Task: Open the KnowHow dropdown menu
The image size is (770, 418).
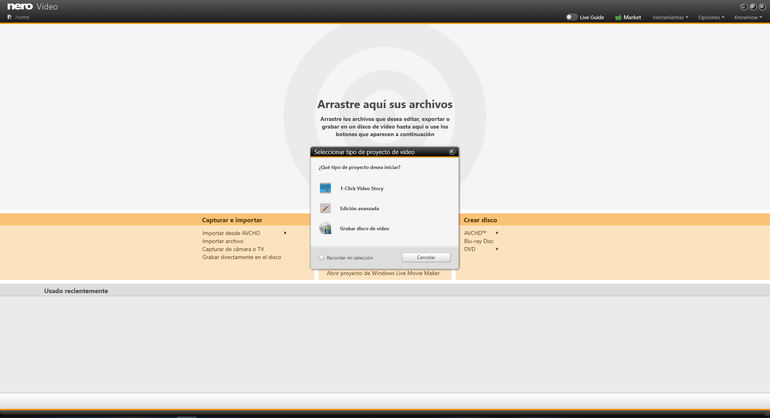Action: 748,17
